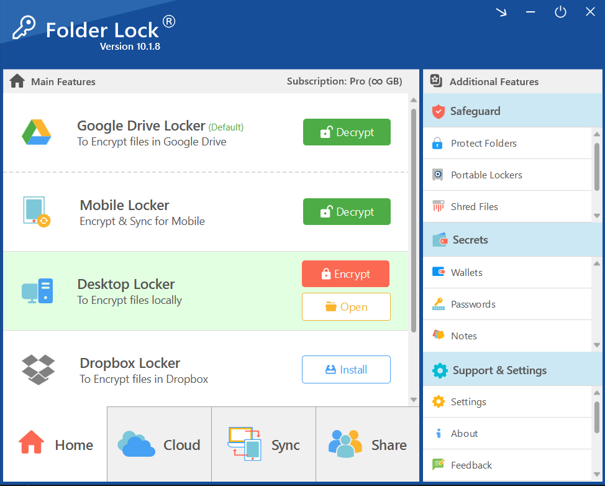Click the Additional Features star icon

point(436,81)
